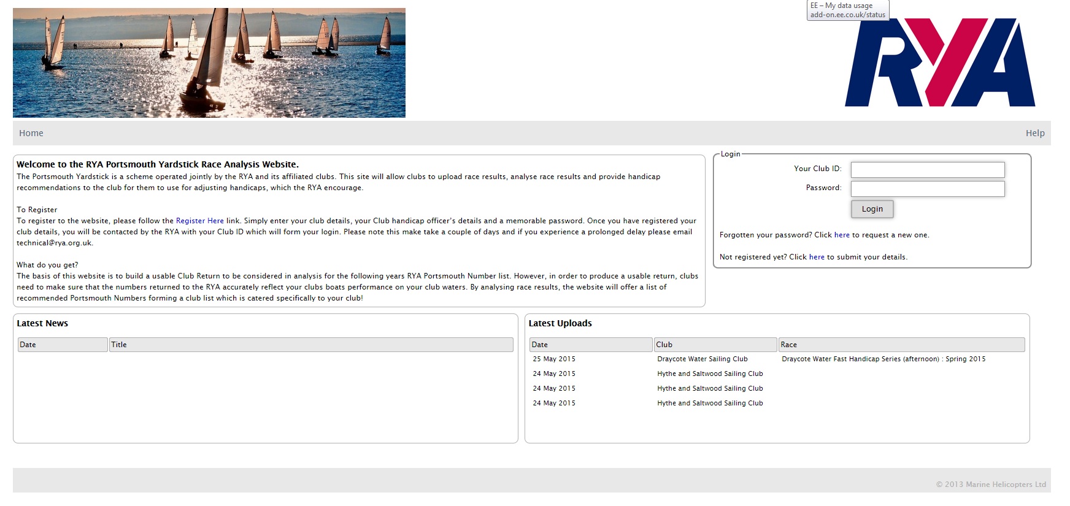Select Draycote Water Fast Handicap Series race
This screenshot has height=506, width=1070.
(x=883, y=359)
